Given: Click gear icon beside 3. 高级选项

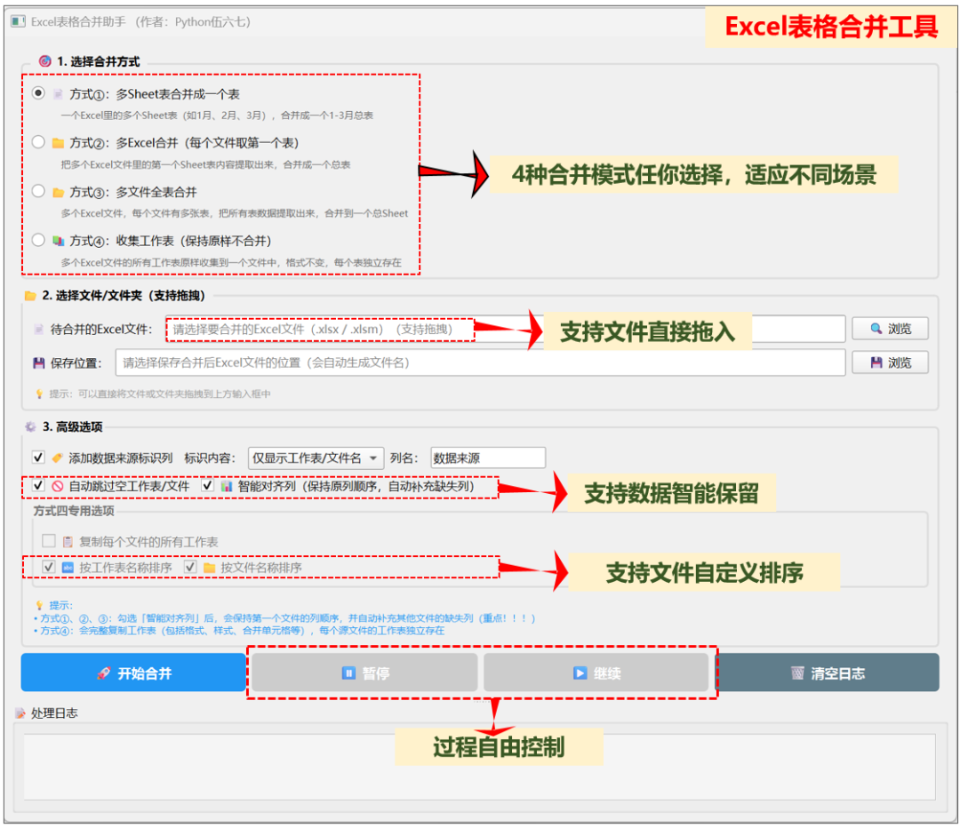Looking at the screenshot, I should coord(30,426).
